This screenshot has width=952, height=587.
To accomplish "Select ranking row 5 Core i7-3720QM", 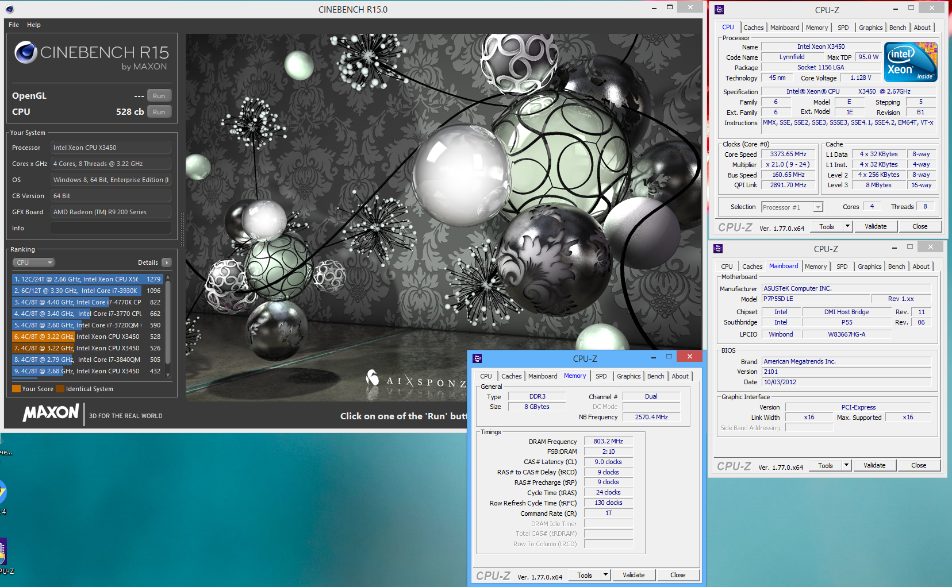I will click(x=88, y=325).
